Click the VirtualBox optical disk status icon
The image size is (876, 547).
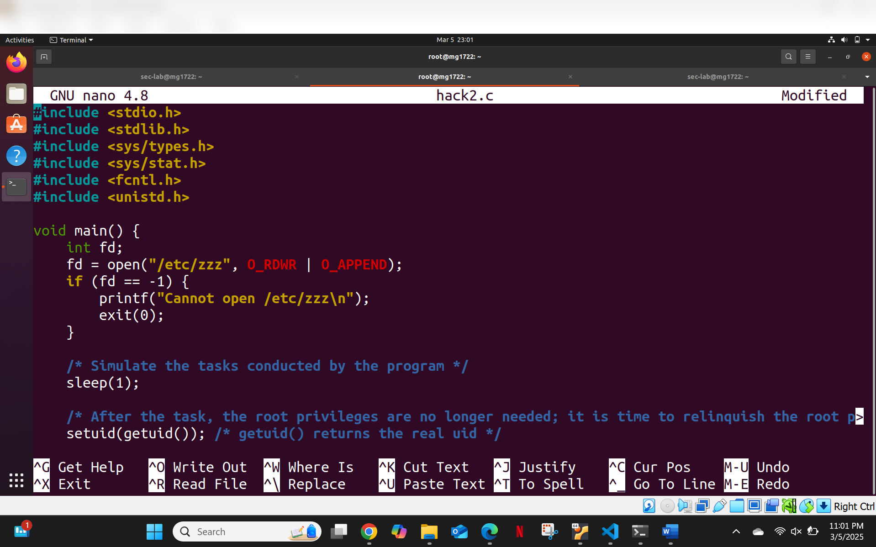click(x=667, y=506)
